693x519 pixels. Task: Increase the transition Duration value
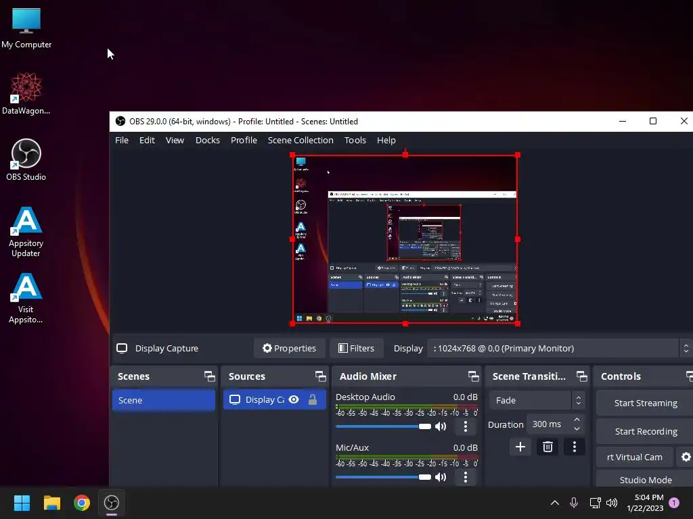(577, 420)
